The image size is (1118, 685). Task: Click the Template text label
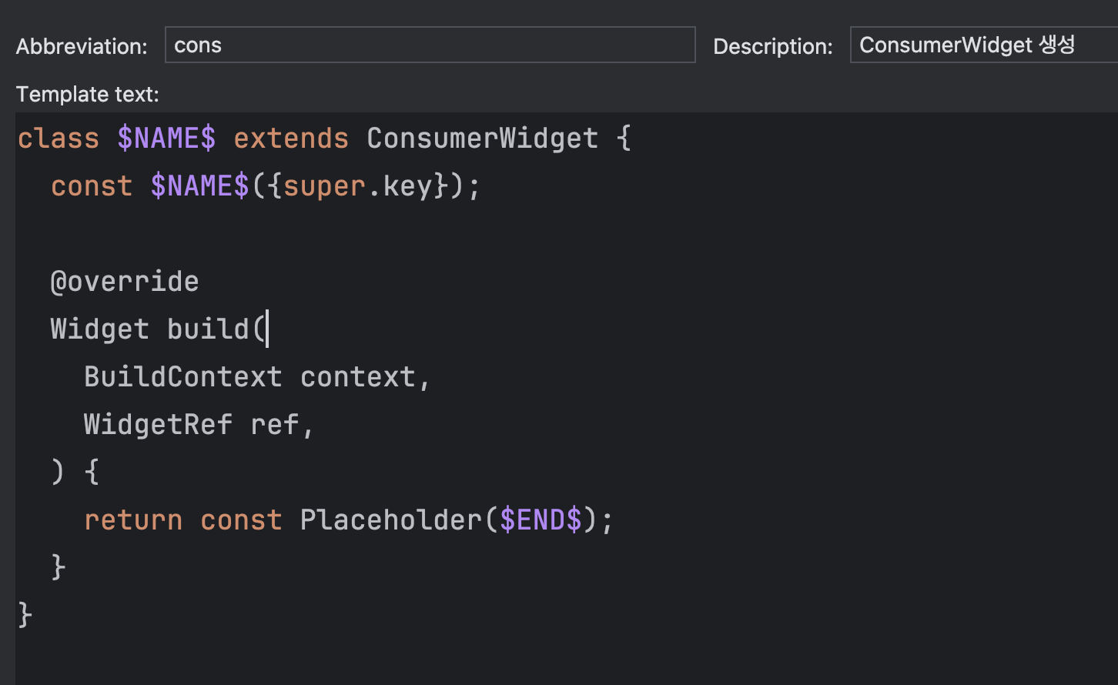tap(87, 94)
